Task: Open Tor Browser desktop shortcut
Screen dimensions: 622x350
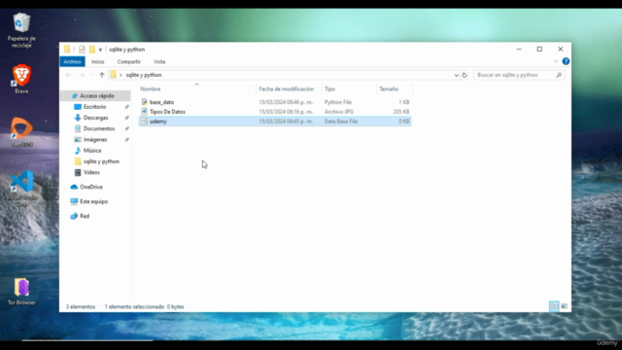Action: (21, 292)
